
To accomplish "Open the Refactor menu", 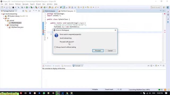I will [18, 4].
